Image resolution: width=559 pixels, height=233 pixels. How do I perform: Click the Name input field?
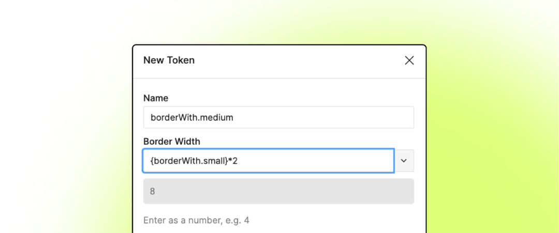278,117
